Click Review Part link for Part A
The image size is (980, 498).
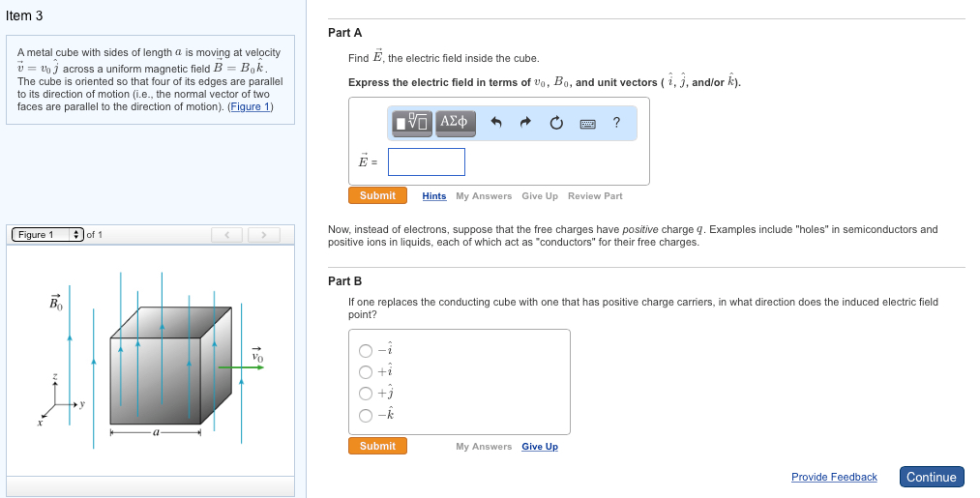595,196
